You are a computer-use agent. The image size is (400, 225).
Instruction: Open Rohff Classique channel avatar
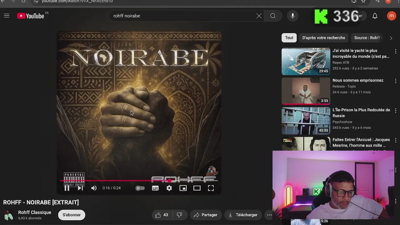click(9, 215)
